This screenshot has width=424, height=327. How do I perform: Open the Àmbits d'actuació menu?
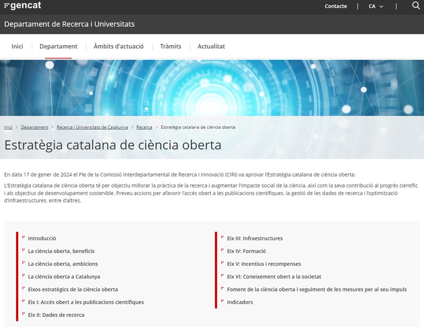119,46
